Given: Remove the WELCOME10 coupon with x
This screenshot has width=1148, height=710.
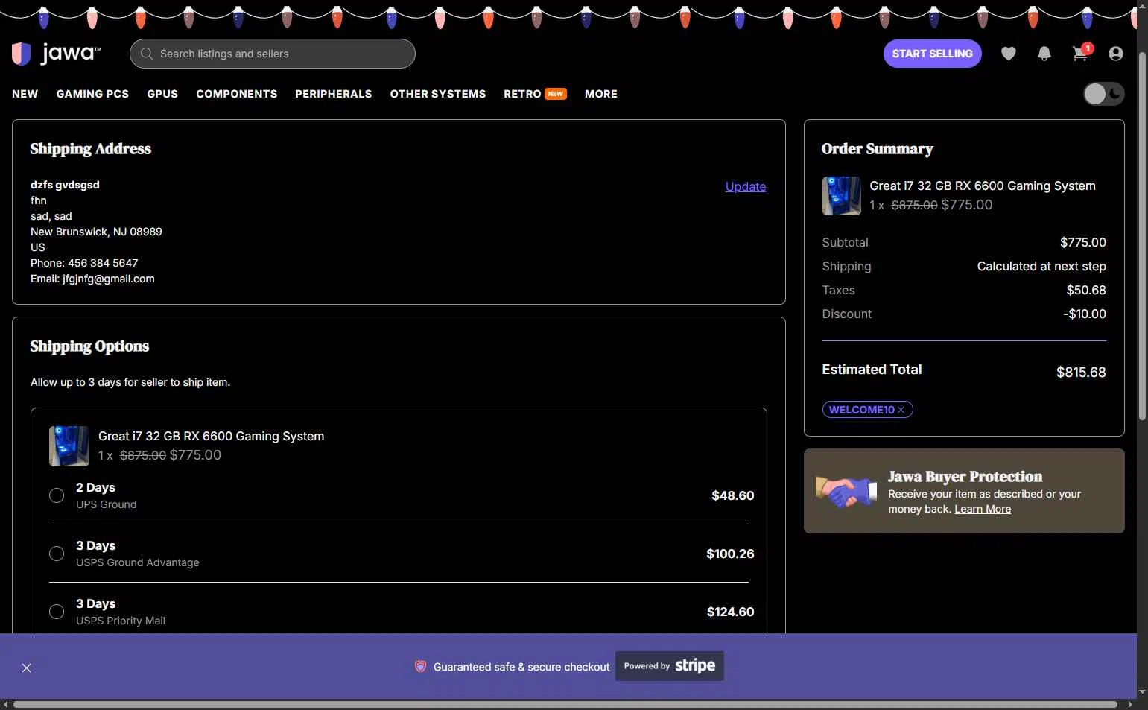Looking at the screenshot, I should [x=901, y=410].
